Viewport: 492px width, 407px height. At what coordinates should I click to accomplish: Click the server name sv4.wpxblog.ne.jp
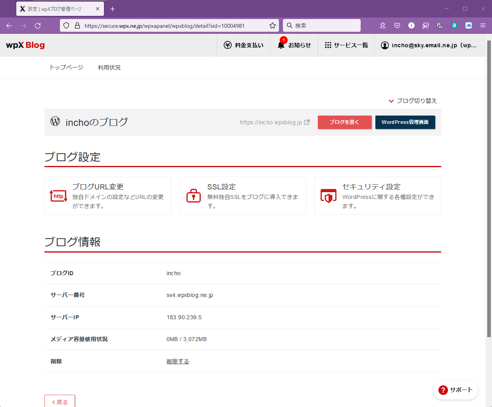pyautogui.click(x=190, y=295)
